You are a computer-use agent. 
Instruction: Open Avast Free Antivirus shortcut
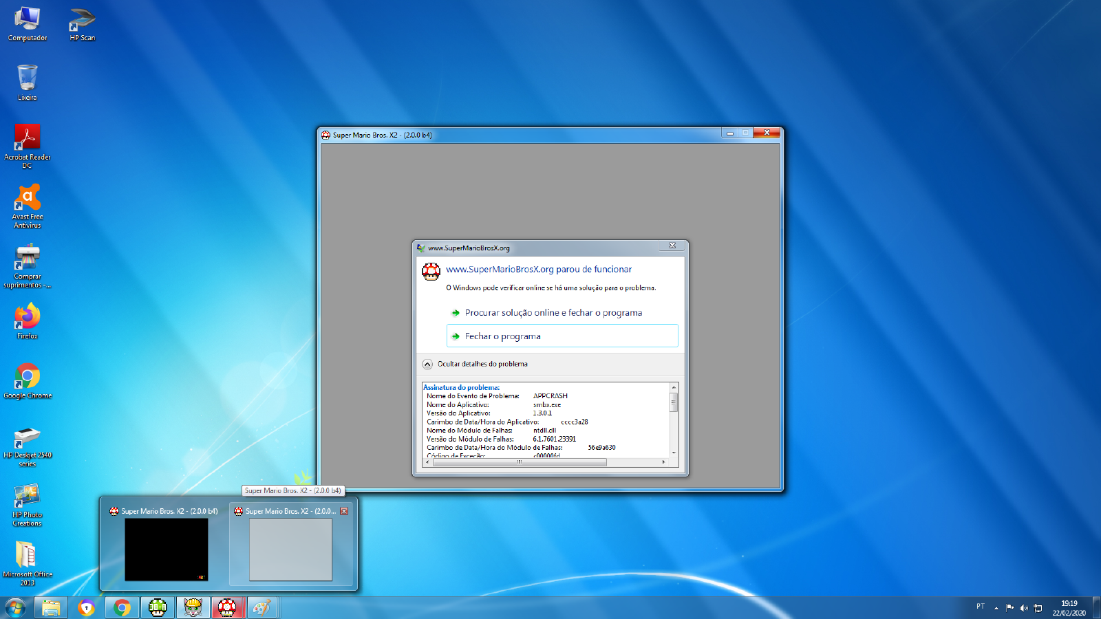click(x=28, y=206)
